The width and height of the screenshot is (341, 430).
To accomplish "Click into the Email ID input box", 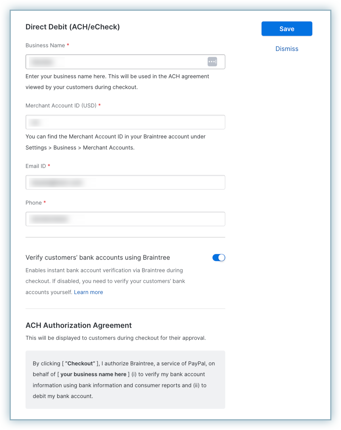I will click(x=125, y=182).
